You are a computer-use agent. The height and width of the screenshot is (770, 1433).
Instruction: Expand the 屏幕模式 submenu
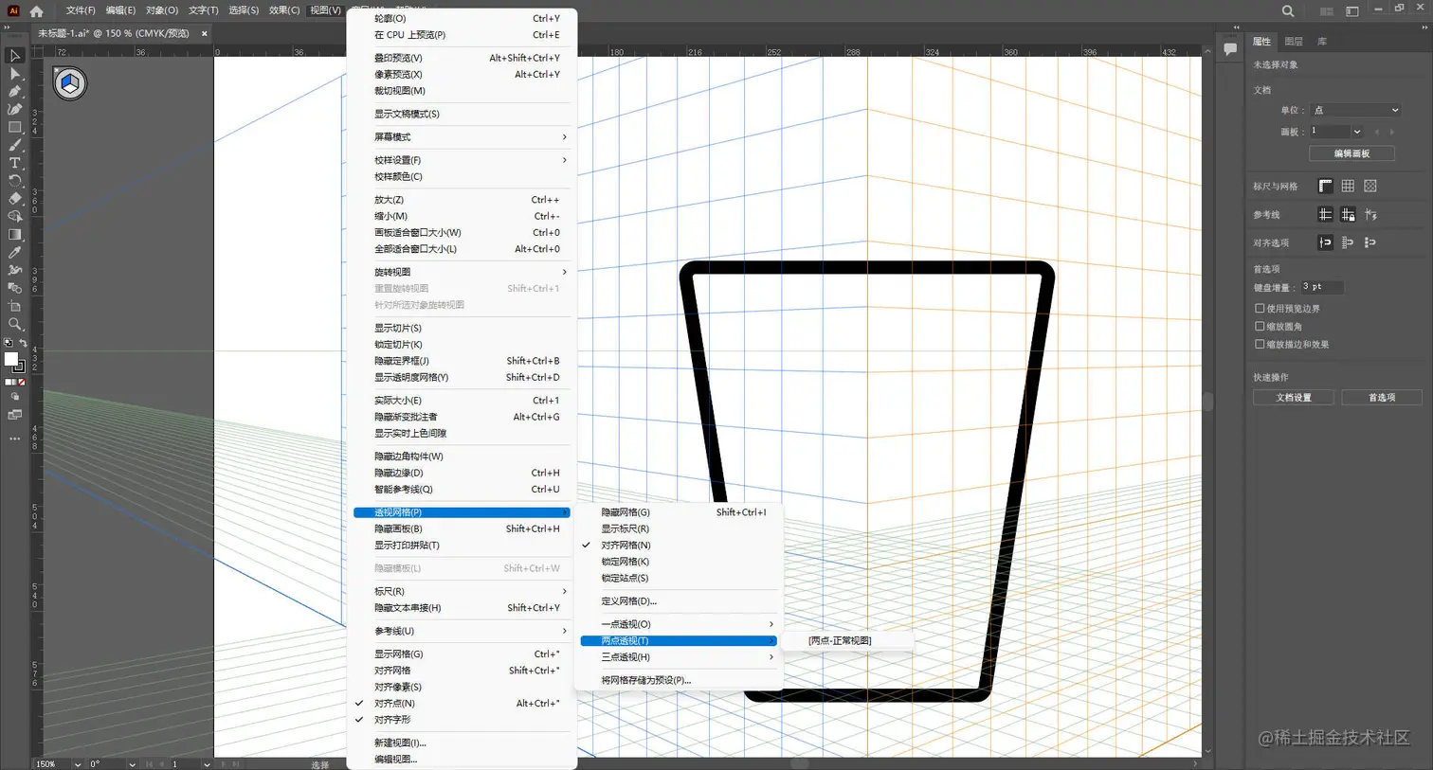pos(462,137)
